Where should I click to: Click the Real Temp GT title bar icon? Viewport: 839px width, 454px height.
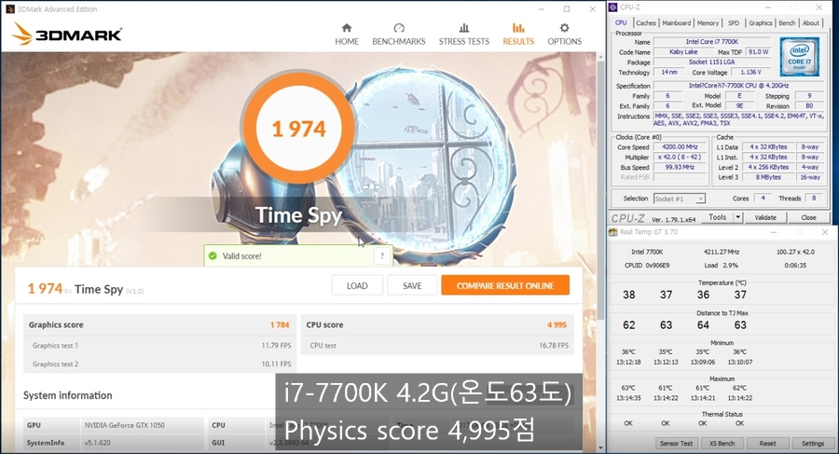pyautogui.click(x=613, y=232)
